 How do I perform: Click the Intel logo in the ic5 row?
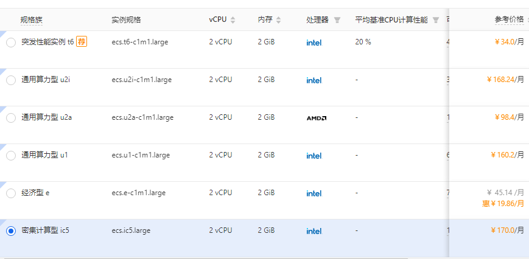pos(314,231)
